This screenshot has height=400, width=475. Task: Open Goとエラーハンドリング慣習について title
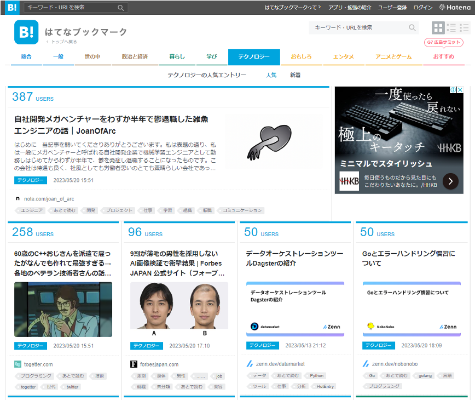(x=409, y=259)
